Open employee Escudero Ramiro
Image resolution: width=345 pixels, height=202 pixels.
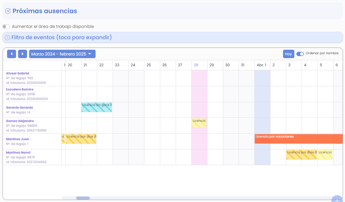click(20, 89)
